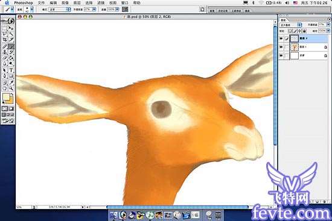Screen dimensions: 332x221
Task: Select the Rectangular Marquee tool
Action: (x=5, y=28)
